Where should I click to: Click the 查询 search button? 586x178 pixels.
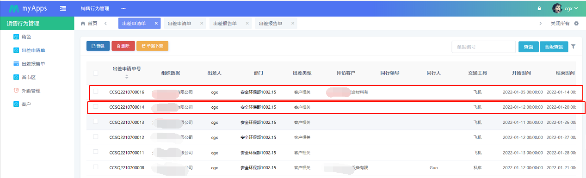click(x=528, y=47)
